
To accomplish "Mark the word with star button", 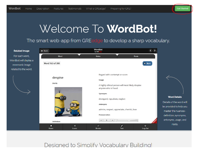I will coord(147,63).
